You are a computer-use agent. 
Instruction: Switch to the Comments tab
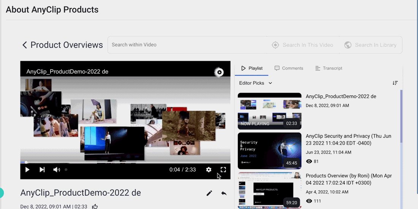(289, 68)
